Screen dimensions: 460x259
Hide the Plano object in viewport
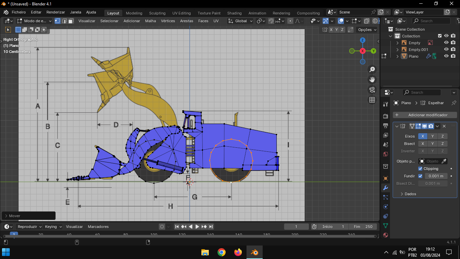(x=446, y=56)
